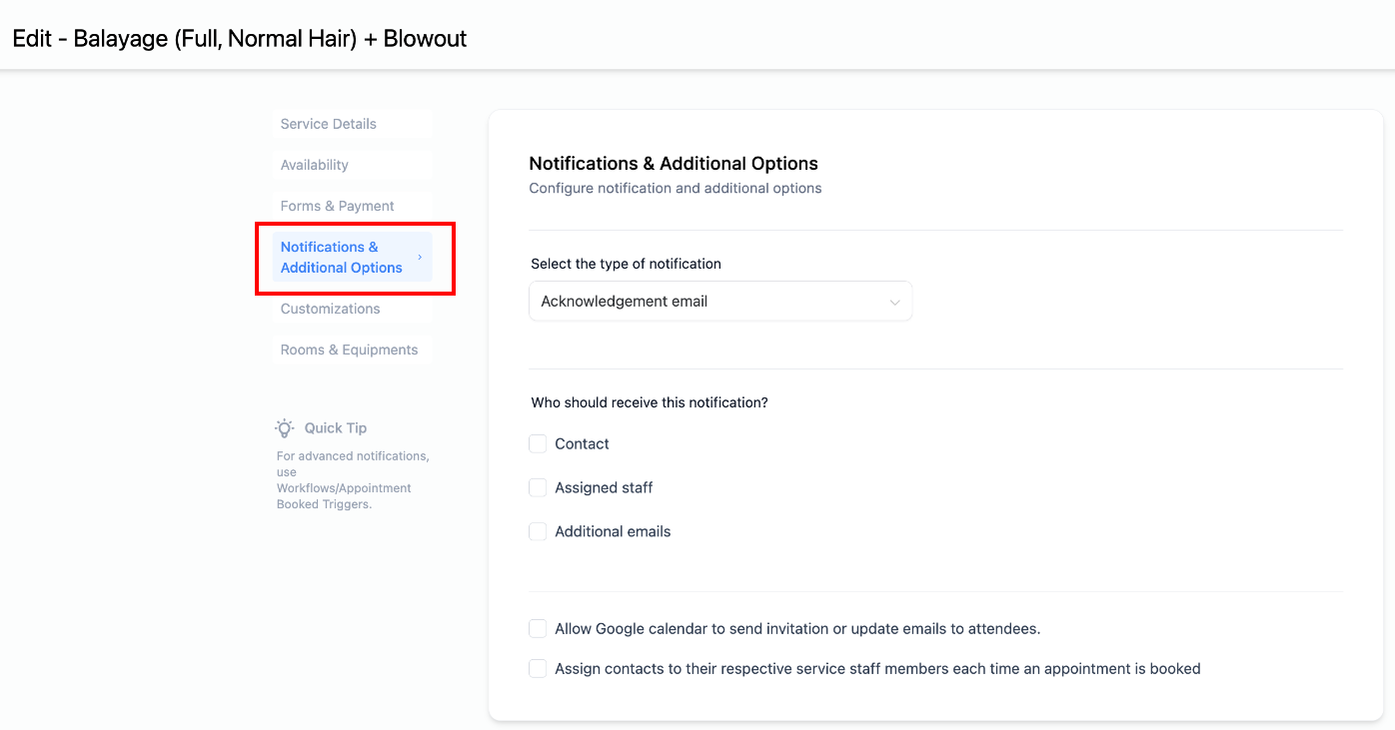Click the Quick Tip heading text

coord(336,427)
